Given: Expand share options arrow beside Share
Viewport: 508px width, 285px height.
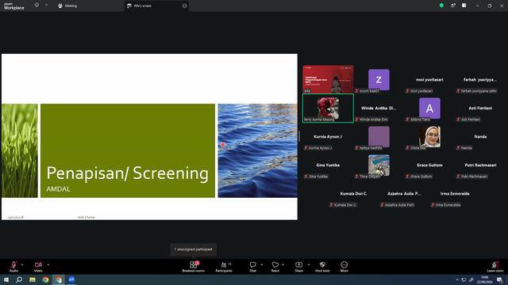Looking at the screenshot, I should [309, 264].
